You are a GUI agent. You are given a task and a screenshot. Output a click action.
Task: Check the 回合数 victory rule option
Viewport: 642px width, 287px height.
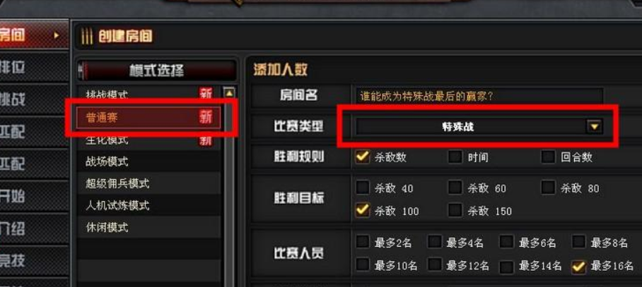tap(548, 157)
